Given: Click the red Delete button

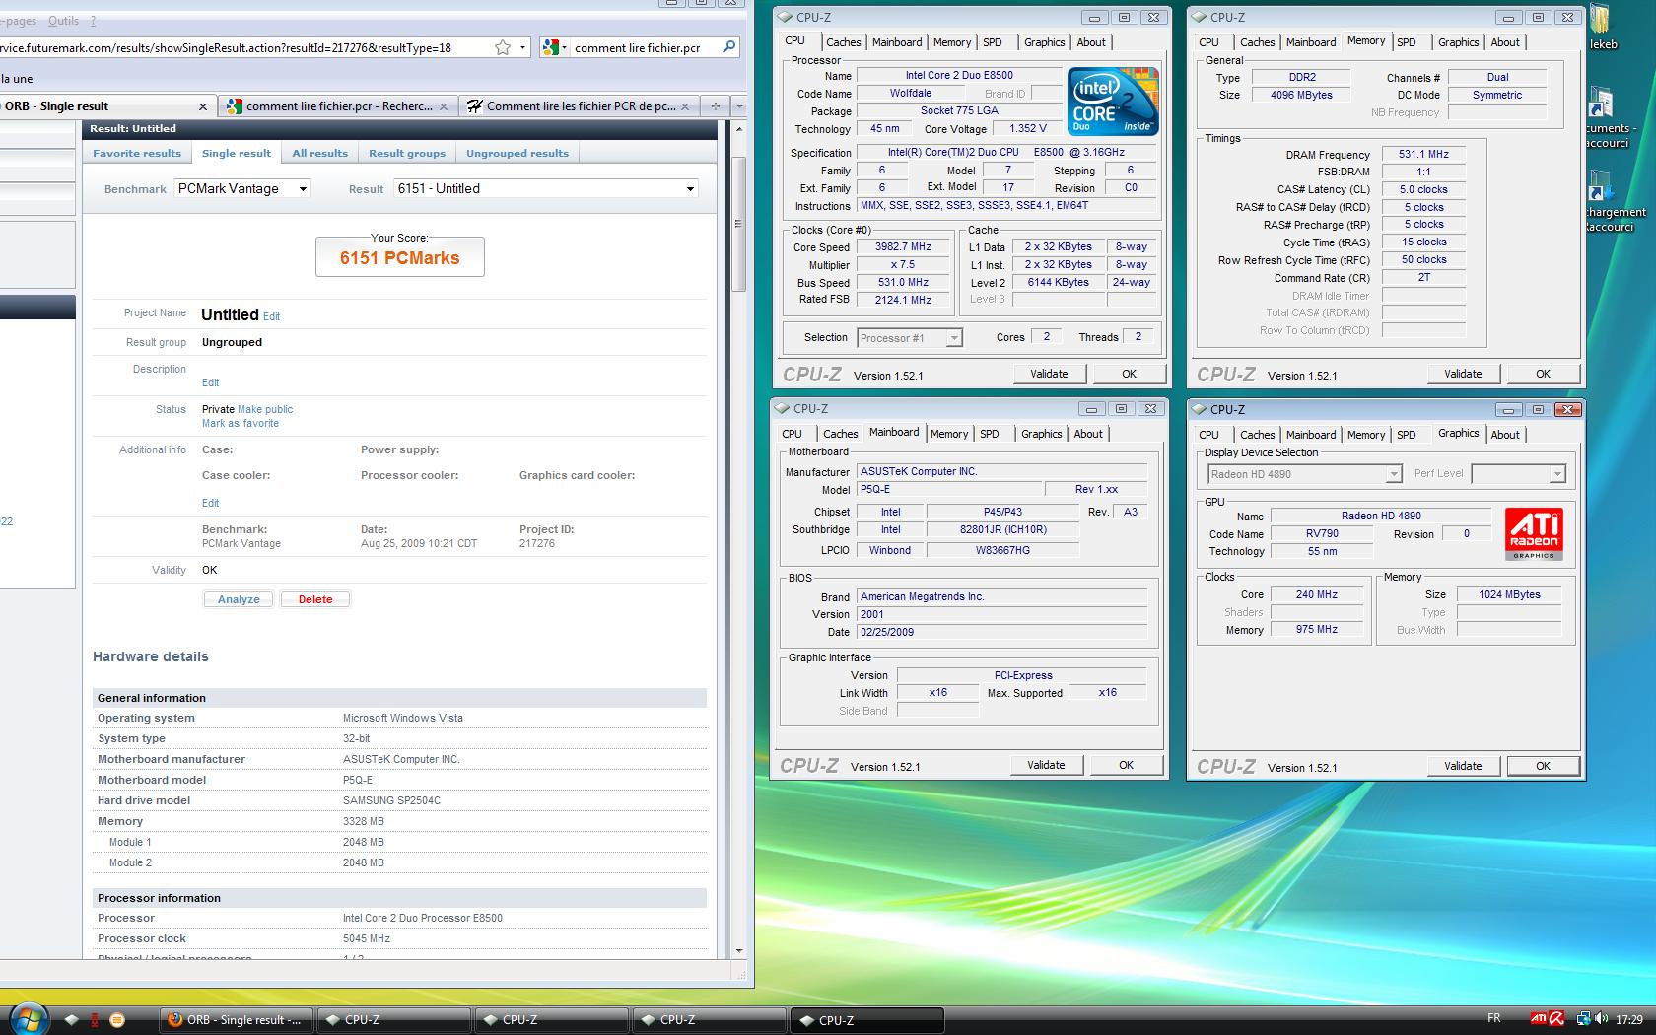Looking at the screenshot, I should [x=315, y=599].
